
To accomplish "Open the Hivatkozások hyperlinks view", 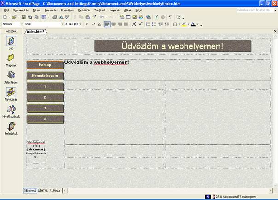I will 11,110.
